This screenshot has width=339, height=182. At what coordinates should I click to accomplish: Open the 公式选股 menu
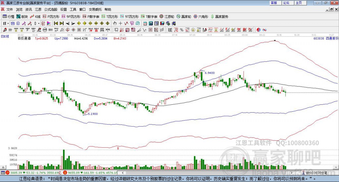[x=51, y=10]
